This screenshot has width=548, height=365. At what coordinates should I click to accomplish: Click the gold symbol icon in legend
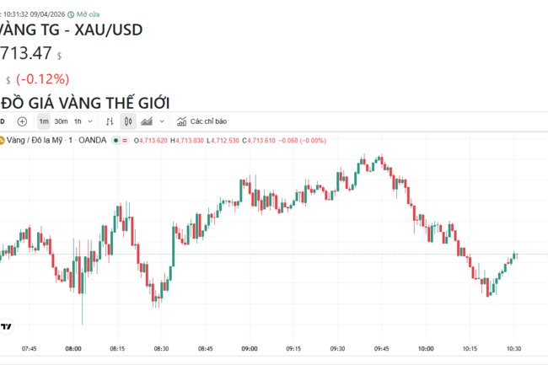(x=3, y=140)
